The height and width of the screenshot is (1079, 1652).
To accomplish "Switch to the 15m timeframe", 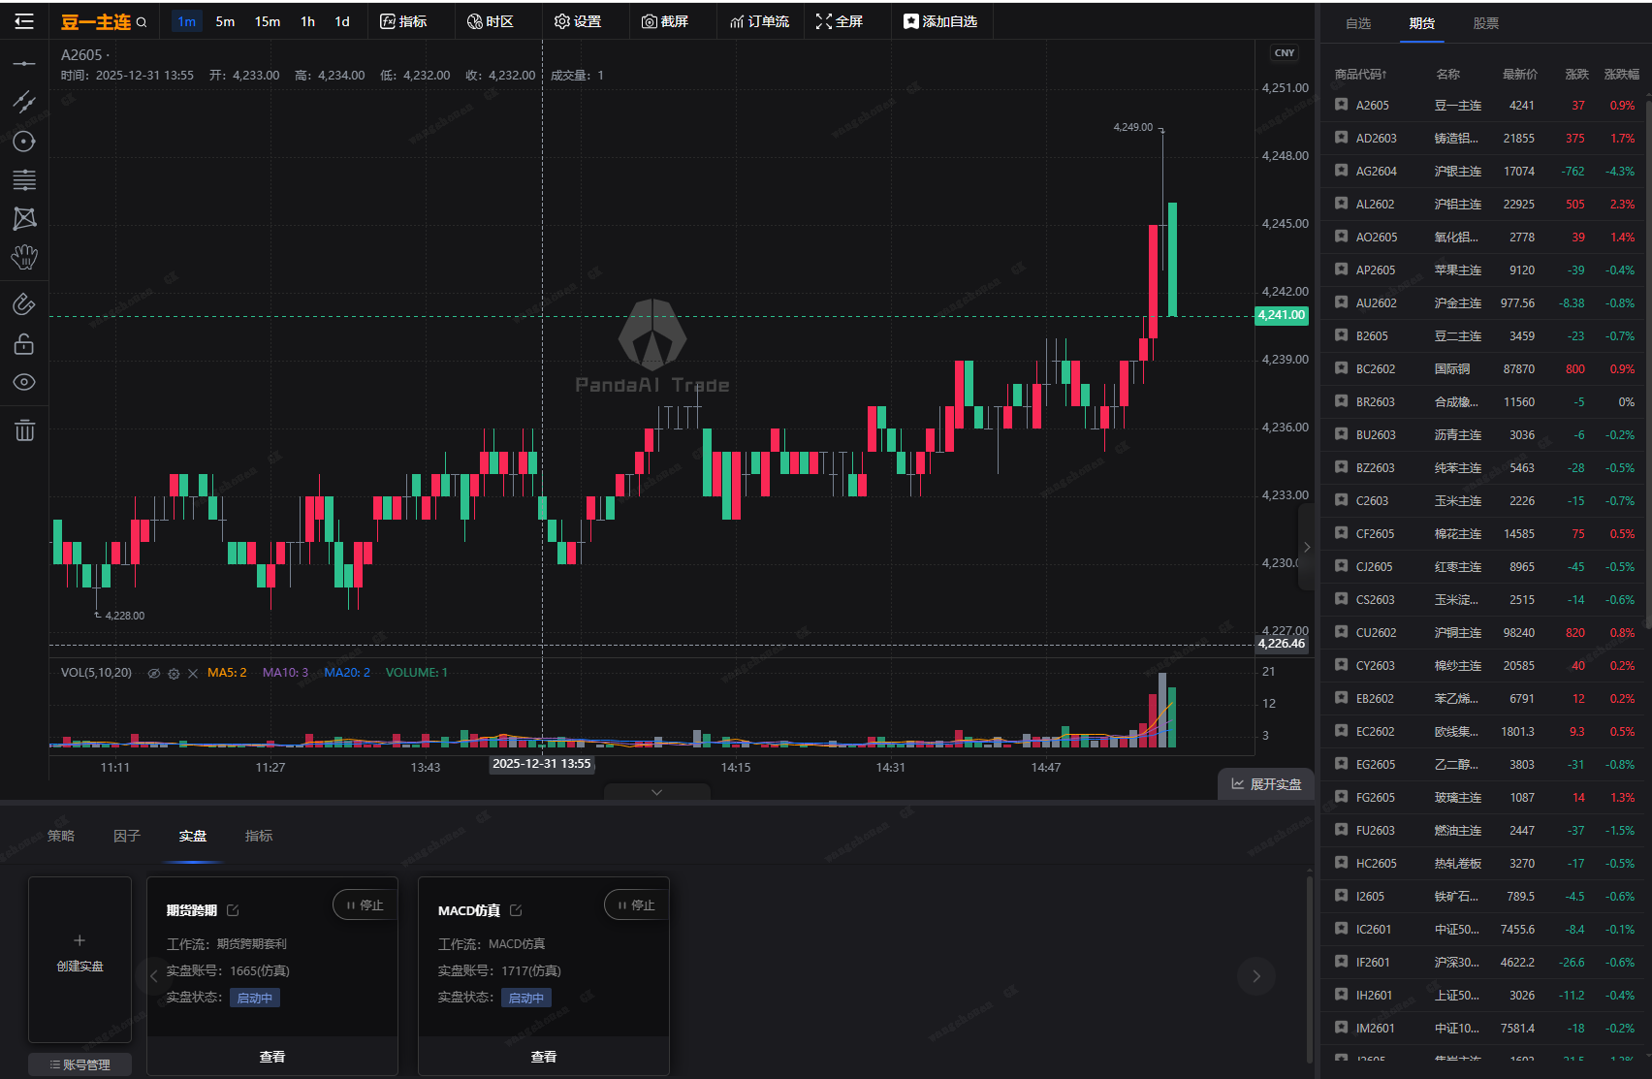I will (268, 21).
